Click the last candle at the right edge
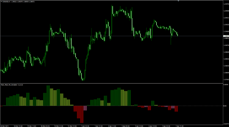Screen dimensions: 229x127 coord(177,35)
